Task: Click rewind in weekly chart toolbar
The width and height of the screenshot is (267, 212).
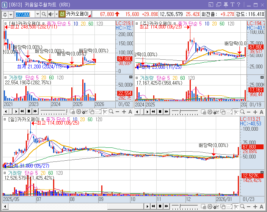Action: 154,112
